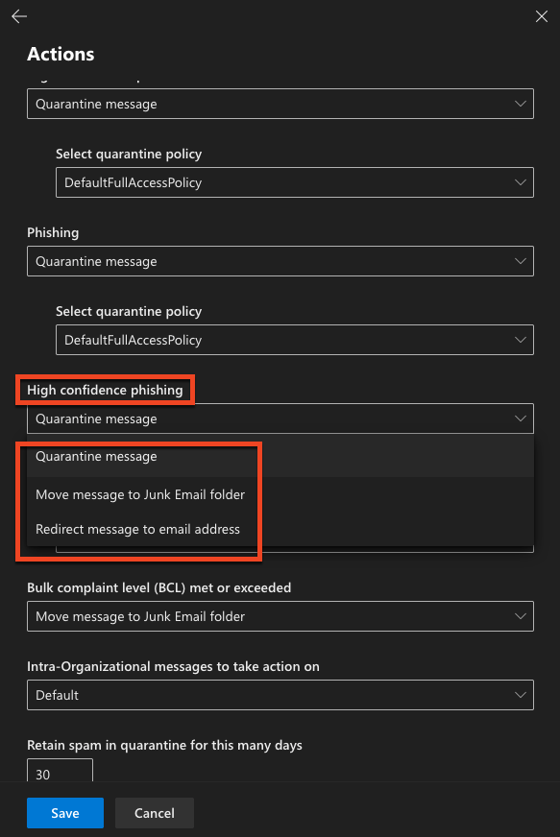Viewport: 560px width, 837px height.
Task: Select Move message to Junk Email folder option
Action: point(139,494)
